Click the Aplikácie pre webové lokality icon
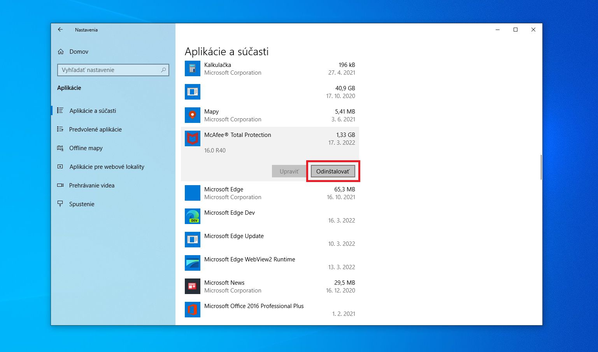 pyautogui.click(x=60, y=166)
